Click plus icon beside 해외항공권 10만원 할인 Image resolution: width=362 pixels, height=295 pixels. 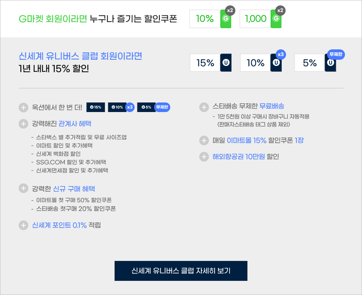point(204,157)
